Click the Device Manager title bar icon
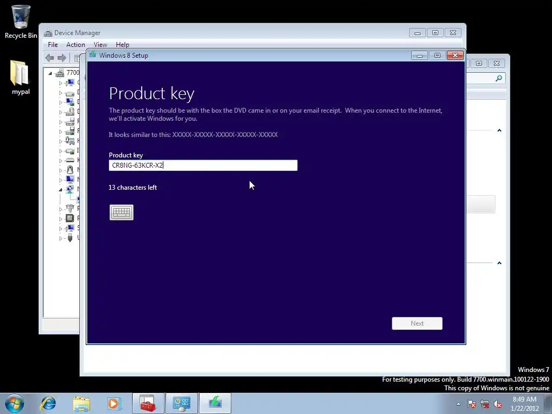Screen dimensions: 552x414 [x=48, y=33]
